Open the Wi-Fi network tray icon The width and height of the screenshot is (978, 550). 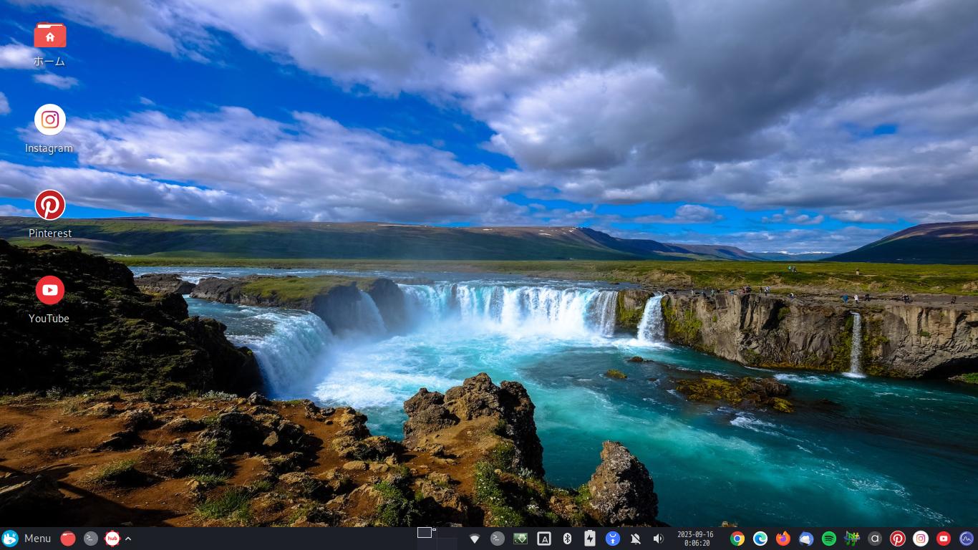click(x=475, y=539)
